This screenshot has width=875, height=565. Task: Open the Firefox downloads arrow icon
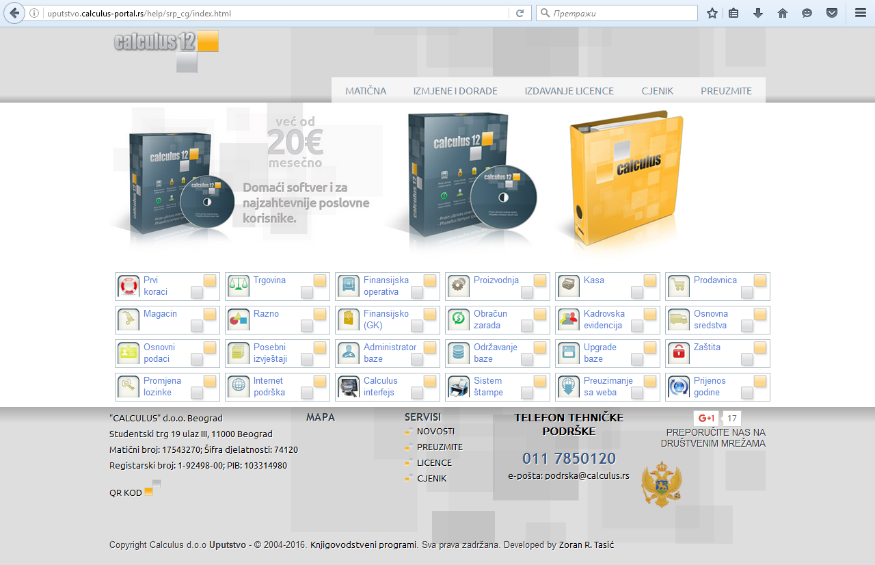tap(758, 13)
